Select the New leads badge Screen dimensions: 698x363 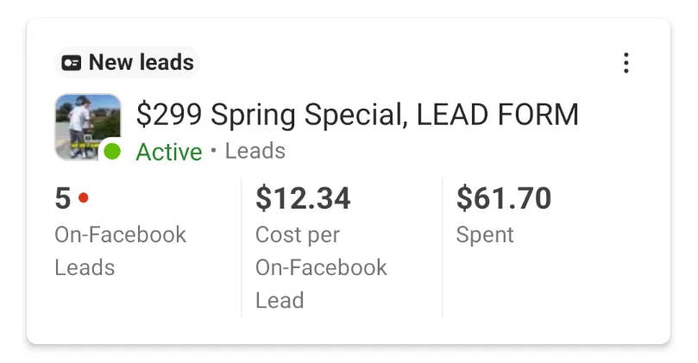pyautogui.click(x=128, y=63)
